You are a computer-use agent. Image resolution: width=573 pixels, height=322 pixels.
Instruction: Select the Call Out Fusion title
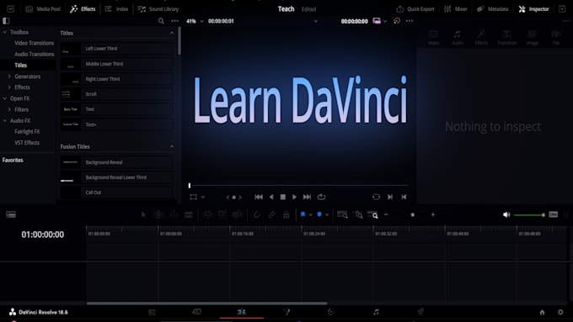coord(116,193)
